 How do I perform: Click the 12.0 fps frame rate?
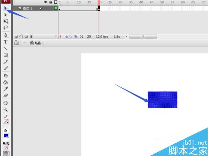pos(102,37)
